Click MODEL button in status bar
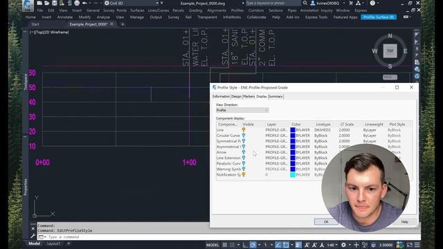Viewport: 443px width, 249px height. pyautogui.click(x=213, y=245)
